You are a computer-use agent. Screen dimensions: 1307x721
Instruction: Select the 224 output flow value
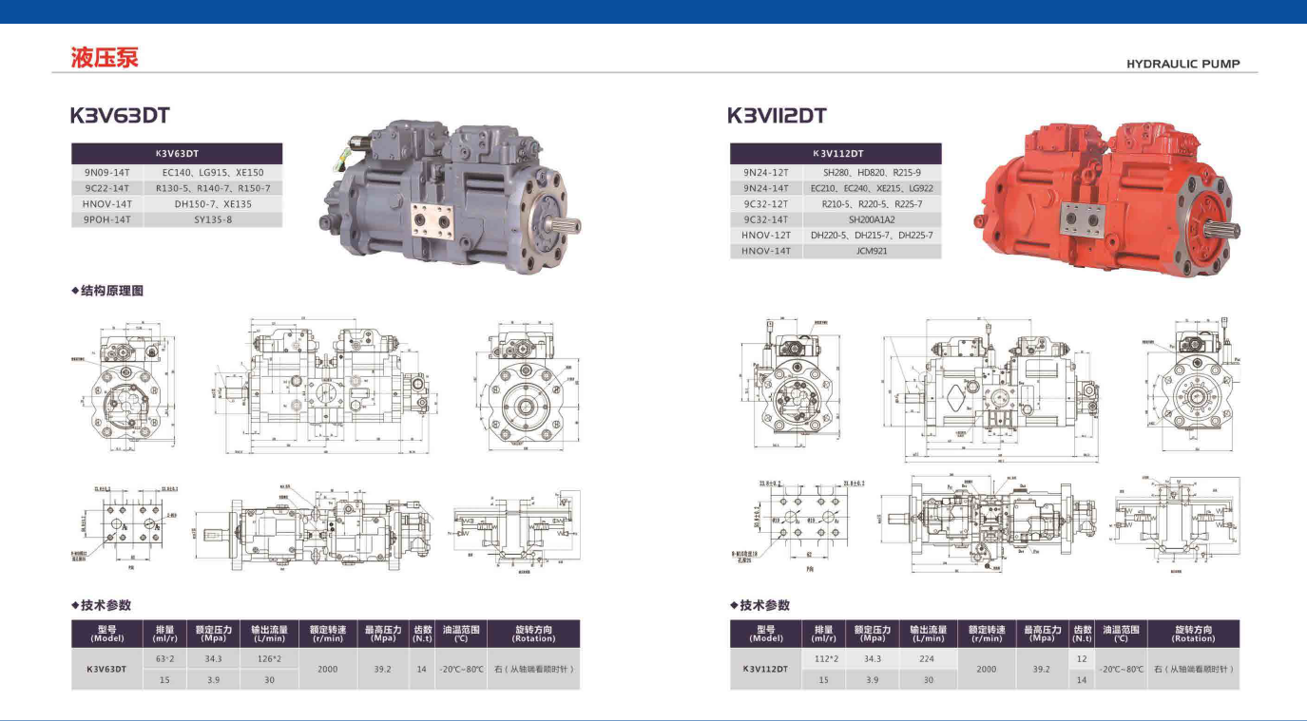pos(928,658)
